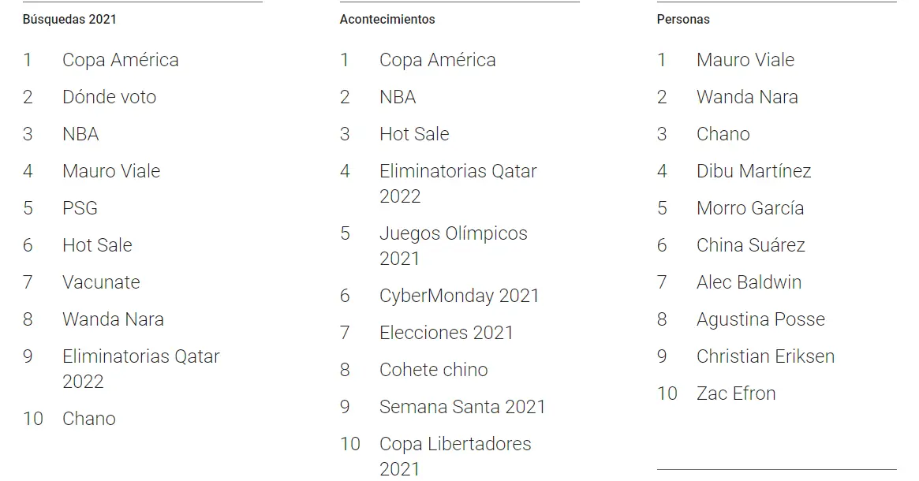Click Zac Efron at rank 10
The height and width of the screenshot is (481, 919).
735,393
